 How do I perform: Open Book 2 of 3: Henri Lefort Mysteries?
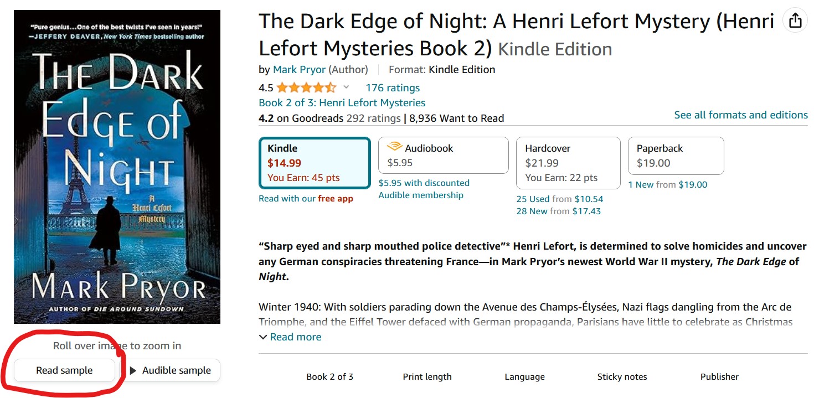pos(342,102)
